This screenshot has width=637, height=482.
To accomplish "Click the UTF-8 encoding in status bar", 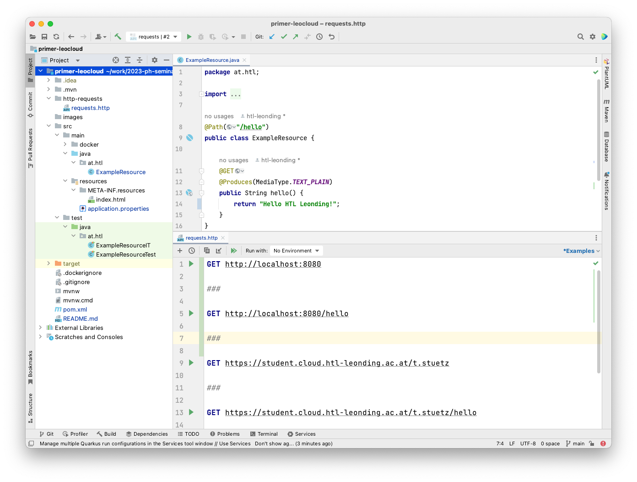I will (x=528, y=444).
